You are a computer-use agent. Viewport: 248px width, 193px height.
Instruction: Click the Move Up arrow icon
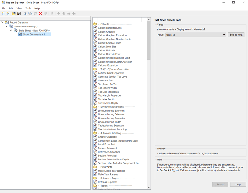click(59, 14)
